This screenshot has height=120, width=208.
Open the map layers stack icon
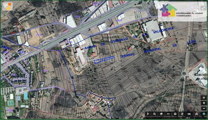tap(161, 114)
